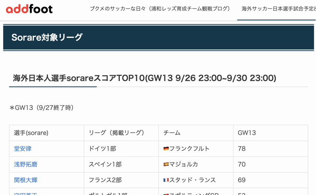Image resolution: width=316 pixels, height=195 pixels.
Task: Click the フランス2部 league cell
Action: (x=105, y=180)
